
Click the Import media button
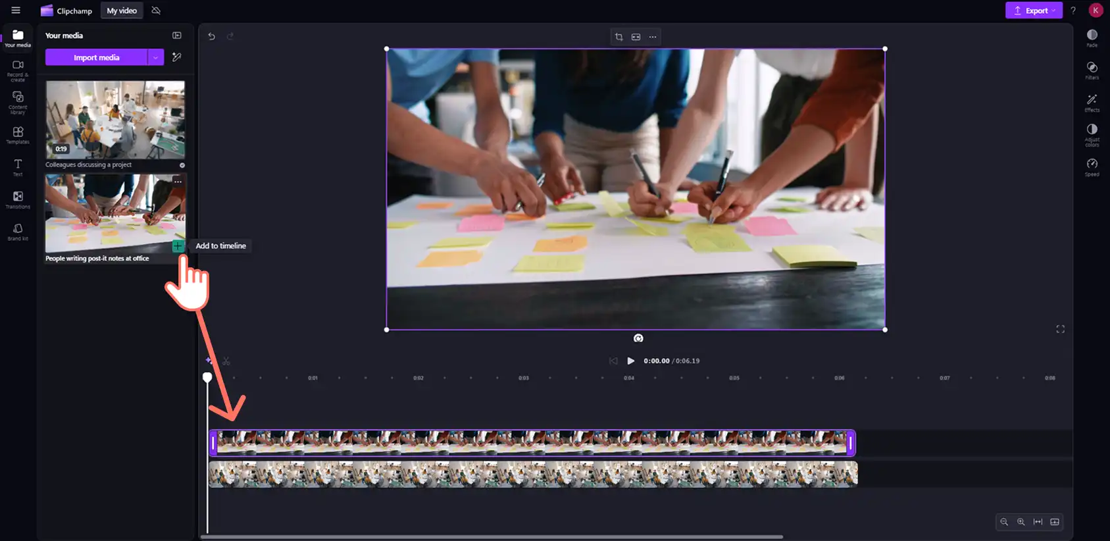click(96, 57)
